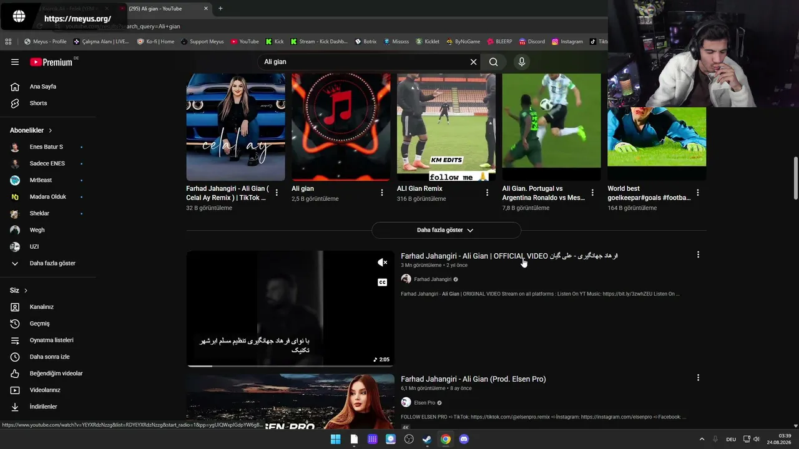The width and height of the screenshot is (799, 449).
Task: Open the Celal Ay Remix short thumbnail
Action: (235, 127)
